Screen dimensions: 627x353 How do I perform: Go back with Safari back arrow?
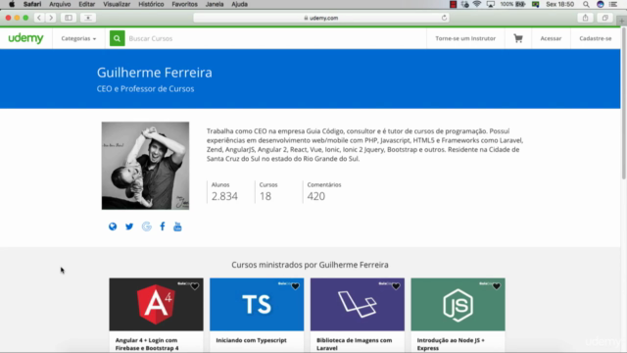pos(39,18)
